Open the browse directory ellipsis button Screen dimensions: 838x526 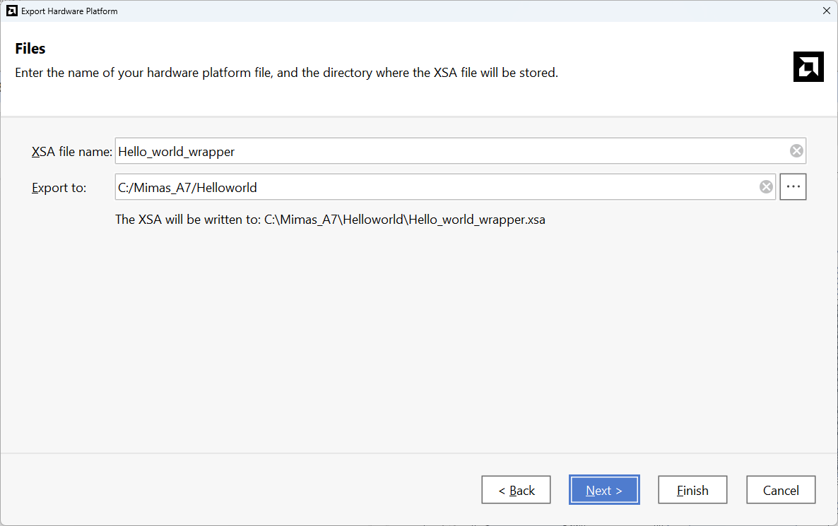coord(793,187)
